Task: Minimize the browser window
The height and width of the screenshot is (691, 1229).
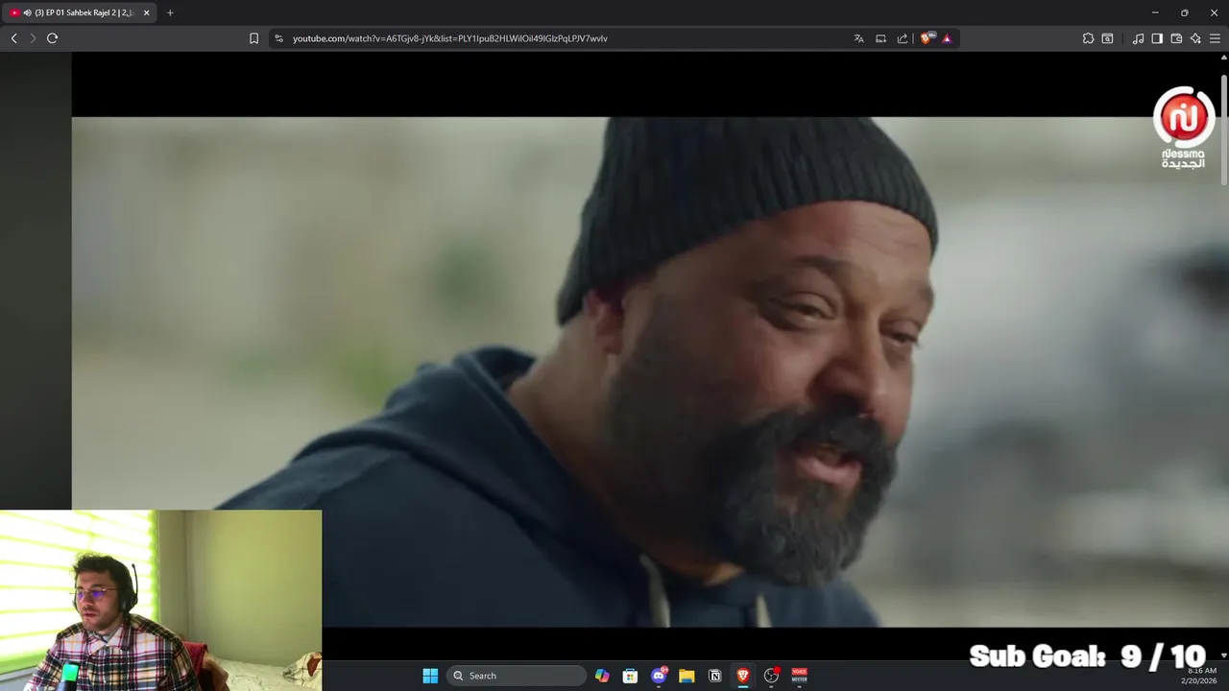Action: click(1155, 12)
